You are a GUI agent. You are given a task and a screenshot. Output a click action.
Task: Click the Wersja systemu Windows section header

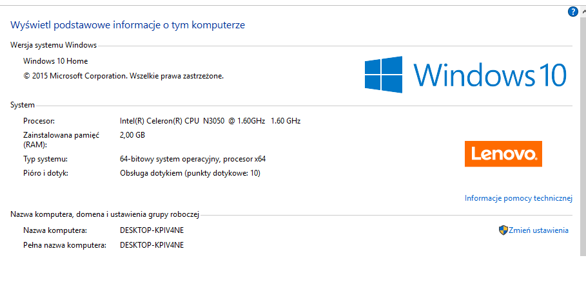coord(54,45)
